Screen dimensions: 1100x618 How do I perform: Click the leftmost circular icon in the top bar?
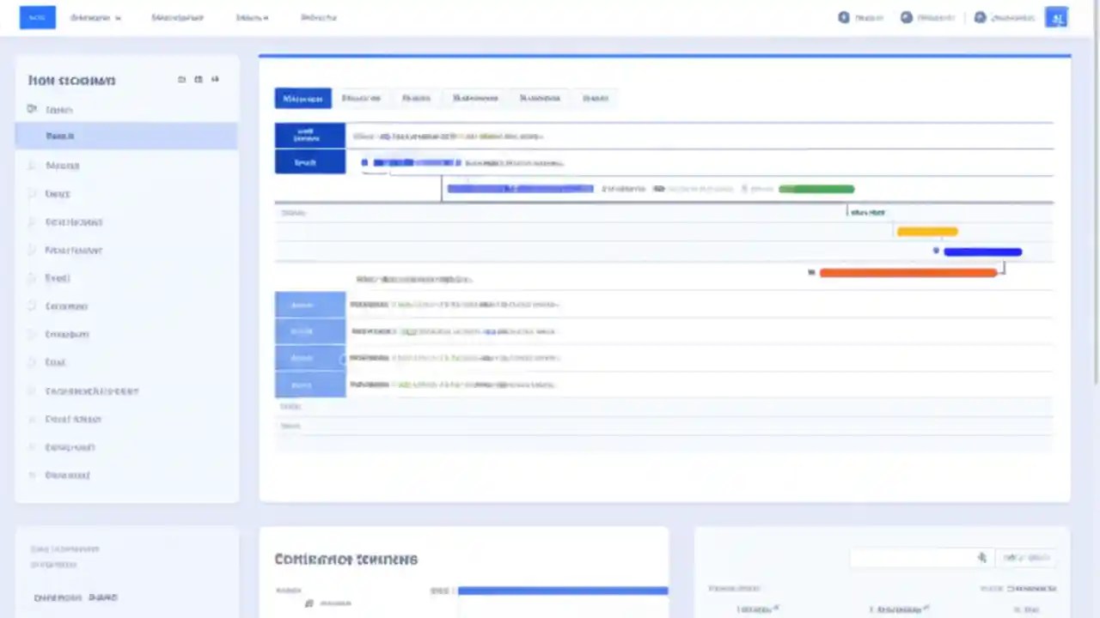(x=843, y=17)
